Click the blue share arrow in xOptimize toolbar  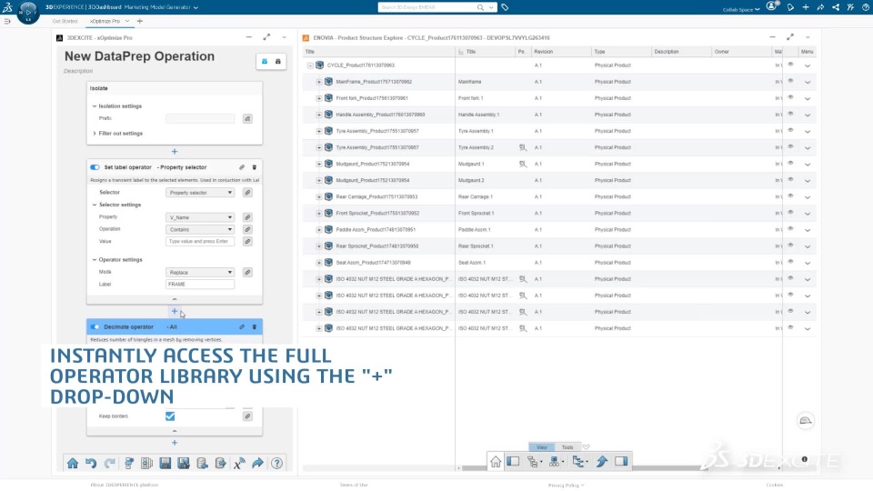(x=257, y=463)
